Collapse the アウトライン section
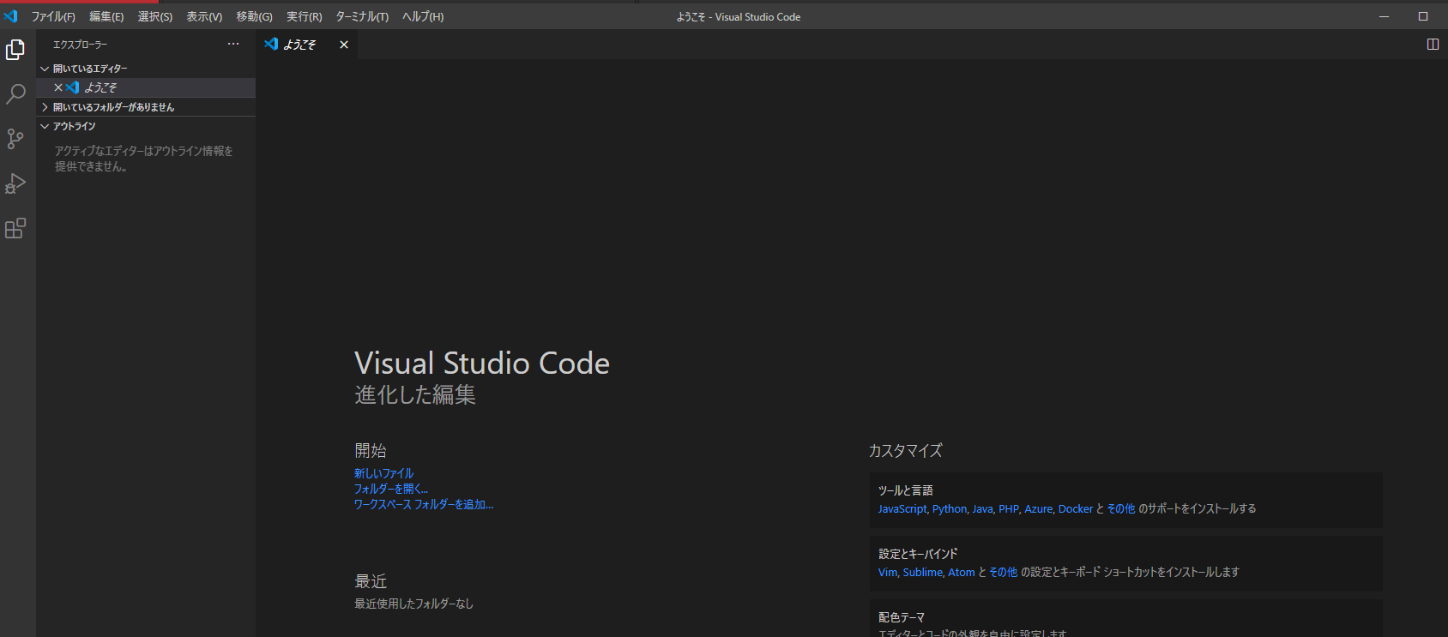1448x637 pixels. 146,126
